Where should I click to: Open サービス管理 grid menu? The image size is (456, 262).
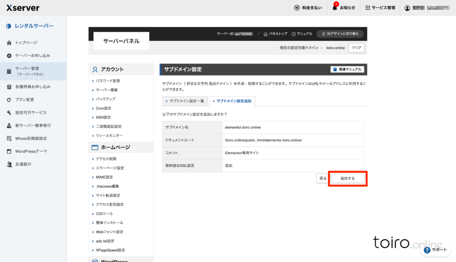coord(368,8)
